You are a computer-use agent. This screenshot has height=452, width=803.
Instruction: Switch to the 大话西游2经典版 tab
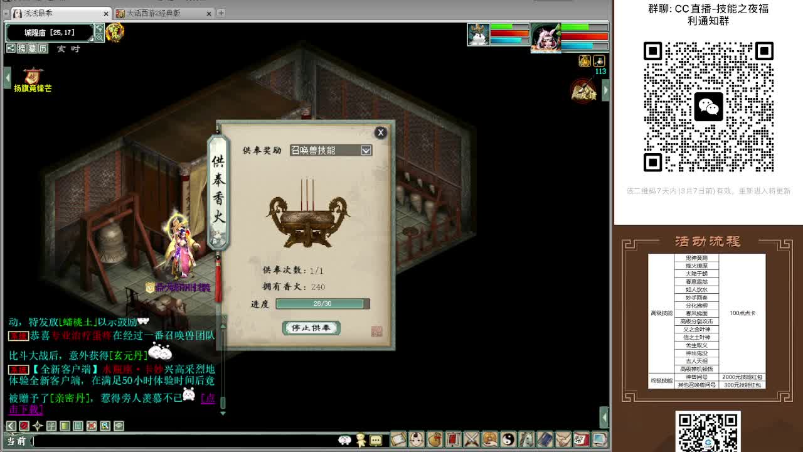coord(163,13)
